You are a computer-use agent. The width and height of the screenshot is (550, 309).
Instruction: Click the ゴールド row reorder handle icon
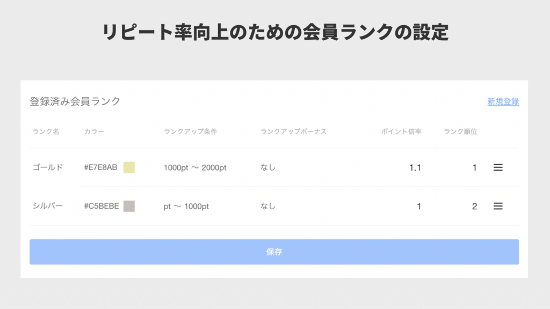(x=498, y=167)
